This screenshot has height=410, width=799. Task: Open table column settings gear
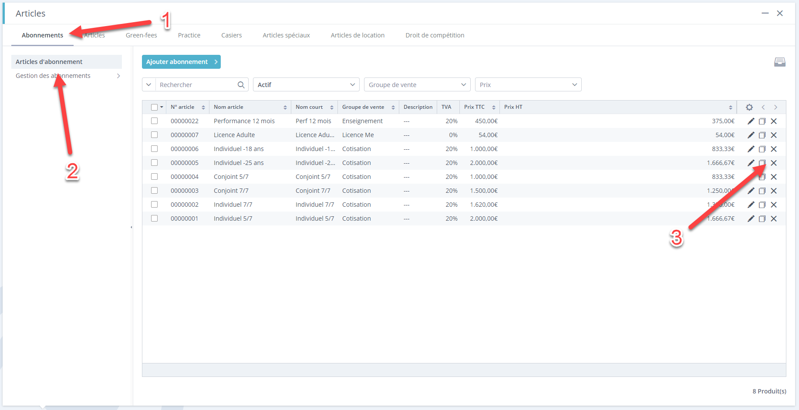[x=749, y=107]
